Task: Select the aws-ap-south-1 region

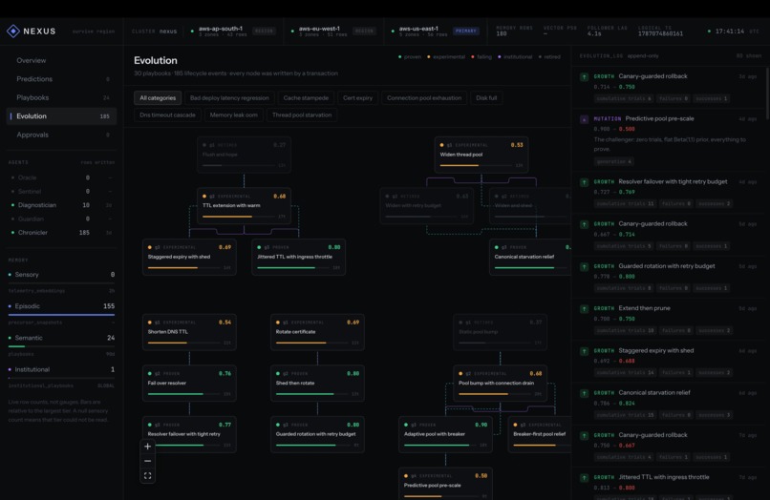Action: [x=233, y=31]
